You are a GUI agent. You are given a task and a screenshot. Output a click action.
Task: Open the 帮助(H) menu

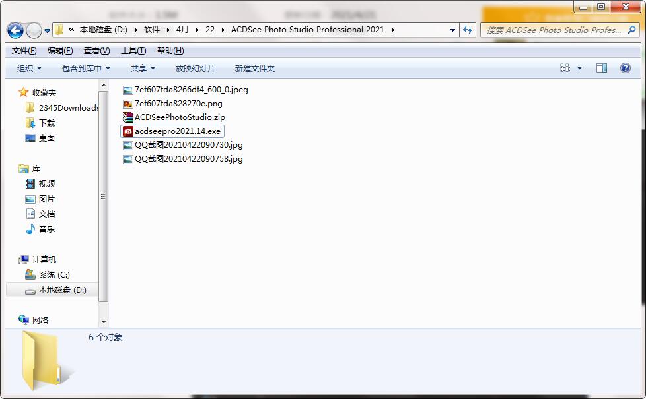[x=170, y=51]
